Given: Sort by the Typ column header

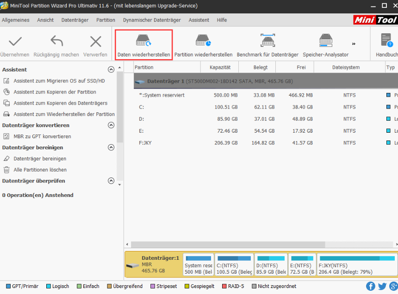Looking at the screenshot, I should coord(392,67).
